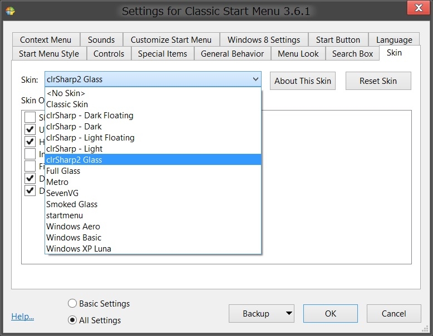This screenshot has width=433, height=336.
Task: Pick the Windows Basic skin
Action: 153,237
